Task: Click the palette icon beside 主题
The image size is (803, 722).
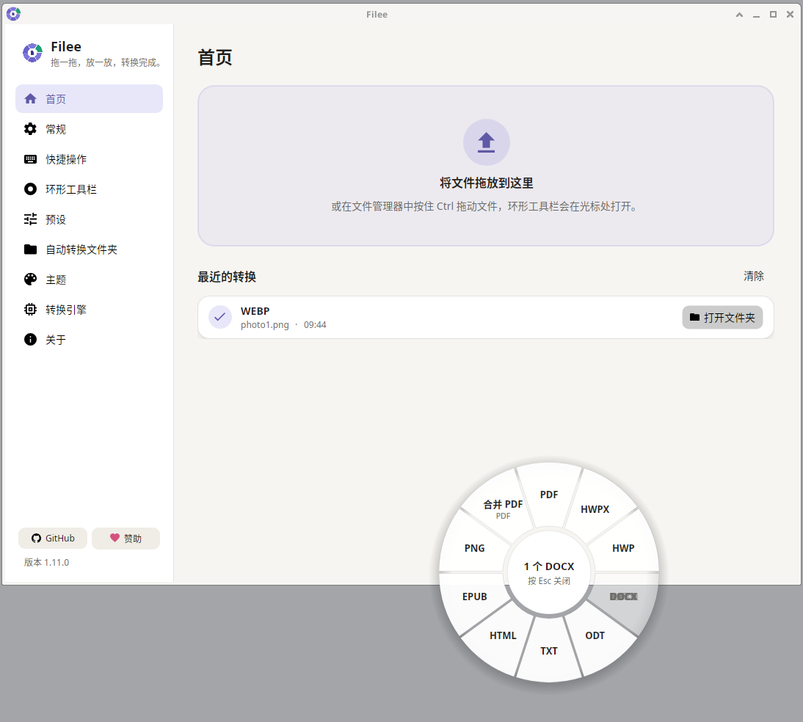Action: [x=30, y=279]
